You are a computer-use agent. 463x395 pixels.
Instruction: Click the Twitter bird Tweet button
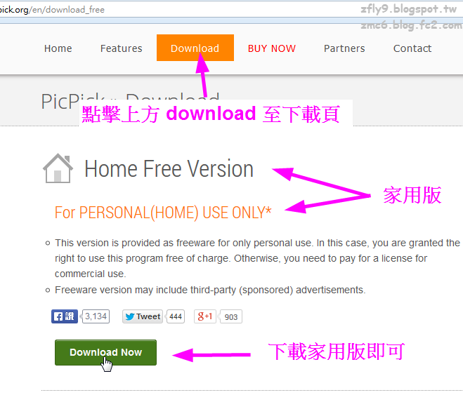click(143, 316)
